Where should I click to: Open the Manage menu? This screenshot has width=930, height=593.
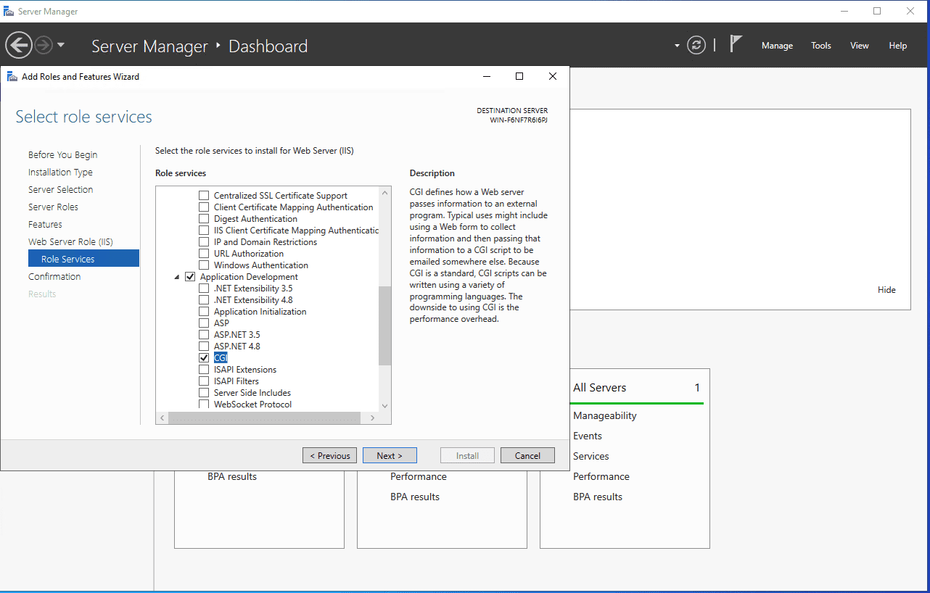(777, 46)
